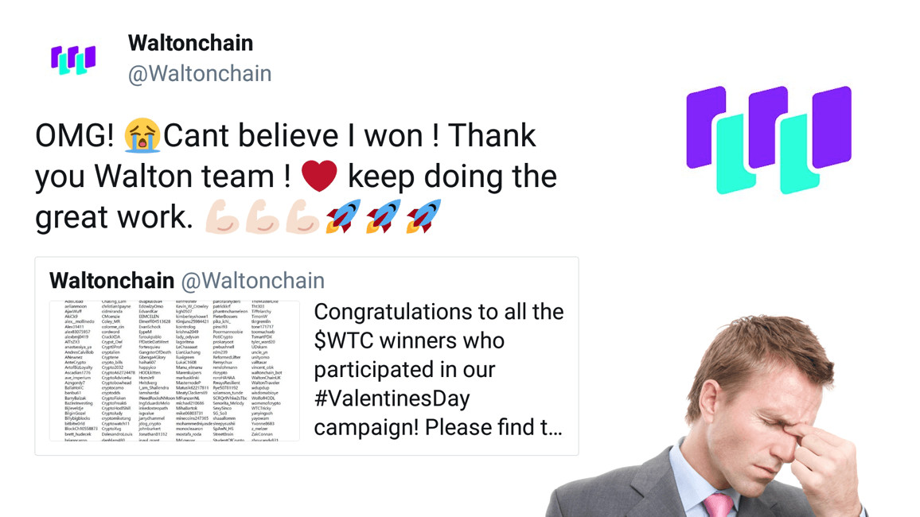Open the Waltonchain display name at top
This screenshot has width=920, height=517.
click(190, 43)
